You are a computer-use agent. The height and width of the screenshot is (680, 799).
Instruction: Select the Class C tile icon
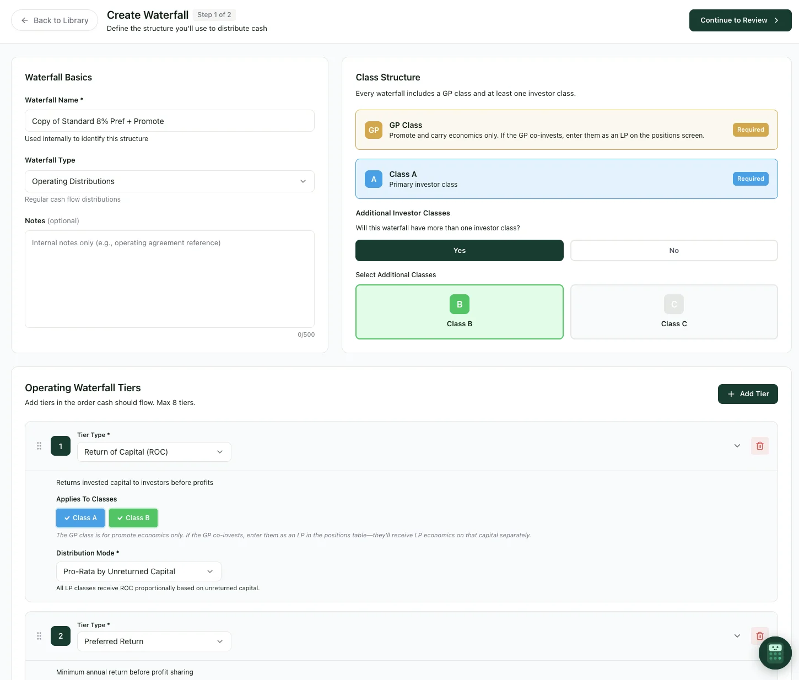(x=674, y=304)
